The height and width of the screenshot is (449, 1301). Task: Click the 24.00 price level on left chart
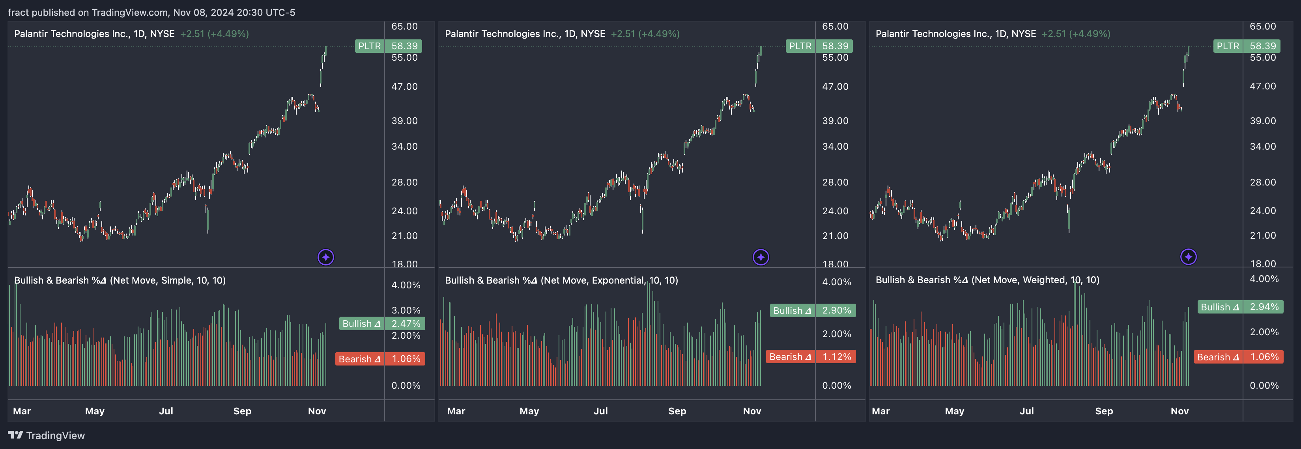[405, 211]
